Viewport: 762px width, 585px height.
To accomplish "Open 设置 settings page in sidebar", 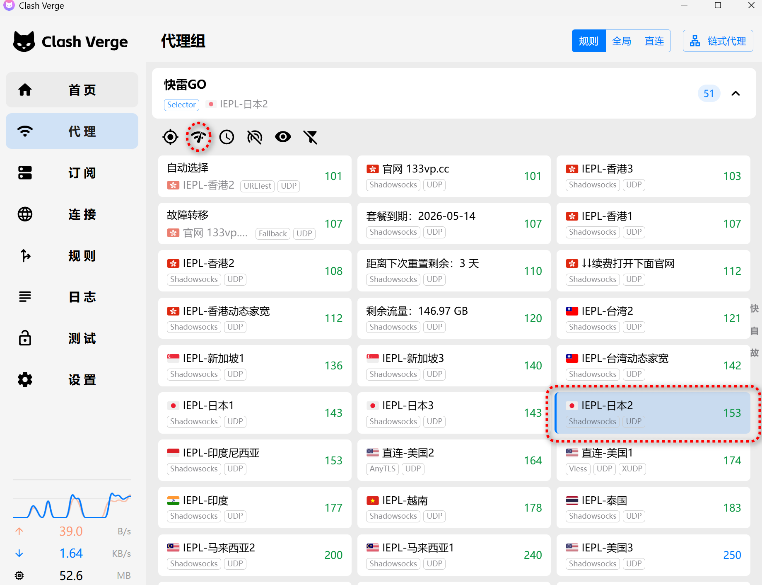I will 72,380.
